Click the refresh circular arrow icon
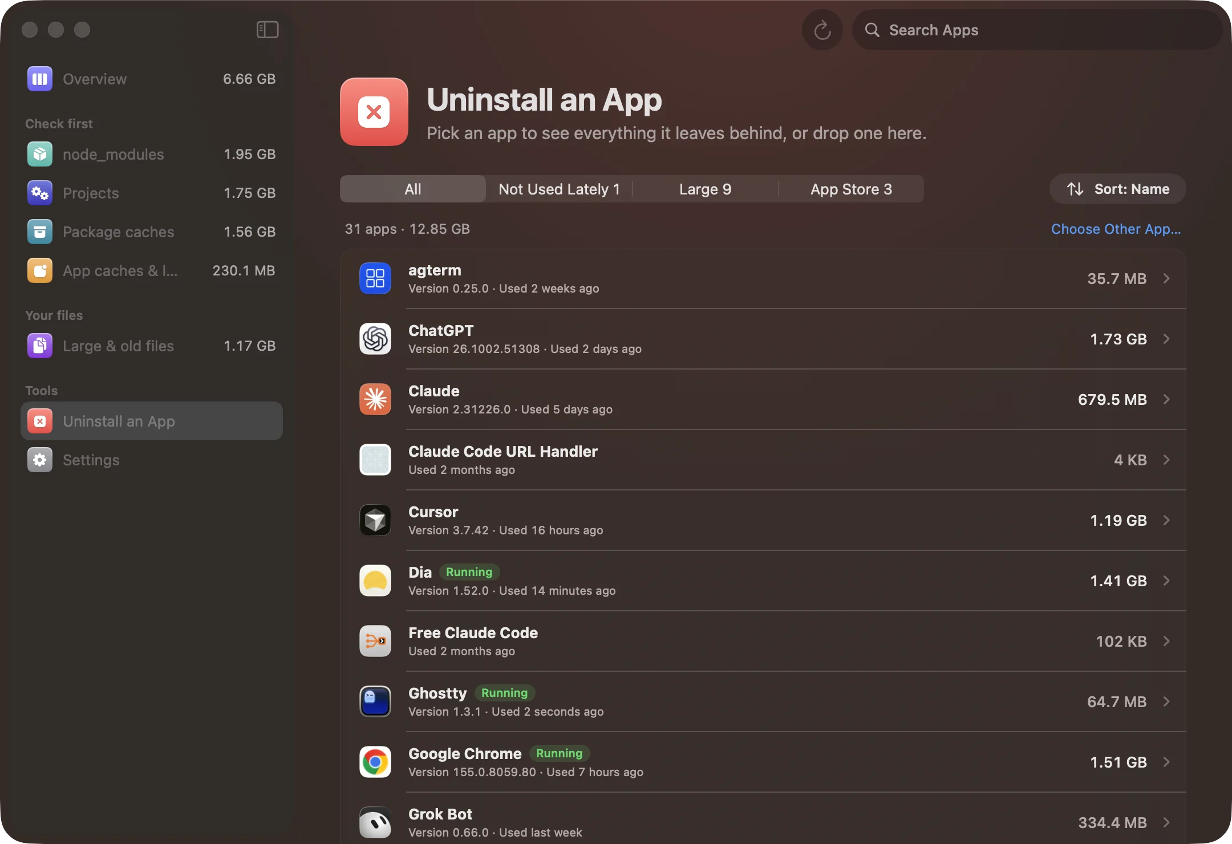The width and height of the screenshot is (1232, 844). tap(822, 30)
